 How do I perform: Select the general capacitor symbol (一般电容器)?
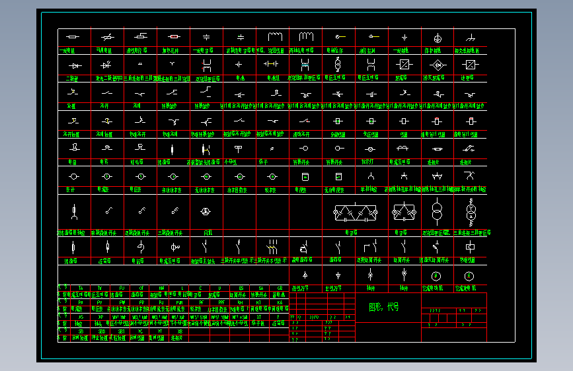point(206,37)
